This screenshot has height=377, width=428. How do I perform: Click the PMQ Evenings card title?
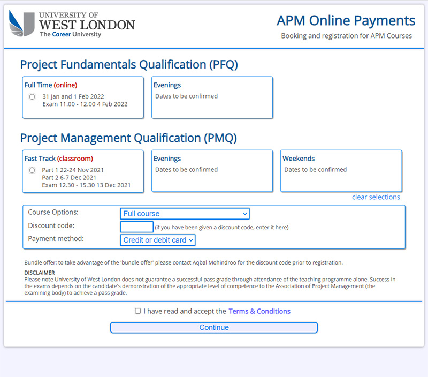167,159
